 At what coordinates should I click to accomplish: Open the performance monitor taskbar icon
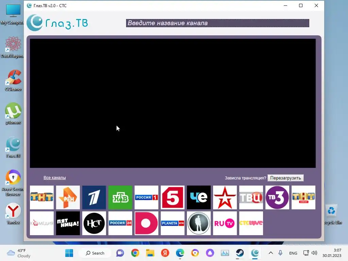[225, 253]
